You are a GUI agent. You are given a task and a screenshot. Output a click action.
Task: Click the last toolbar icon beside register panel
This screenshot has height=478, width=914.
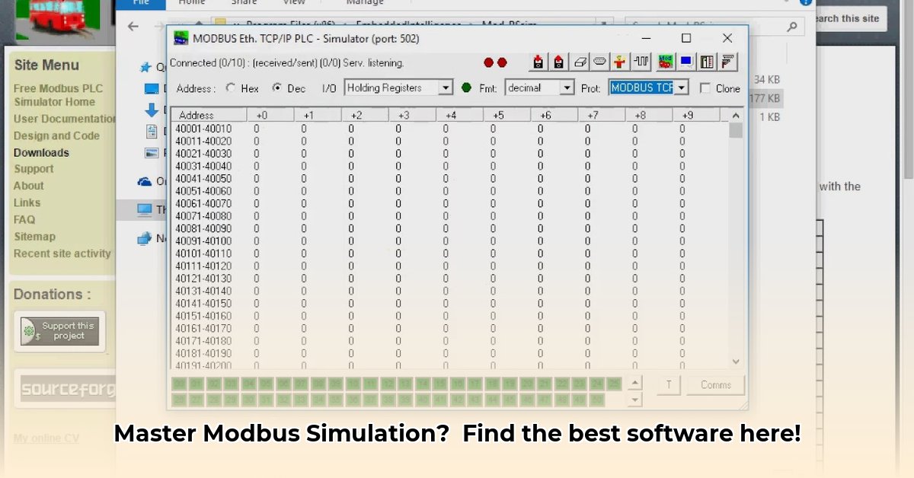coord(728,62)
